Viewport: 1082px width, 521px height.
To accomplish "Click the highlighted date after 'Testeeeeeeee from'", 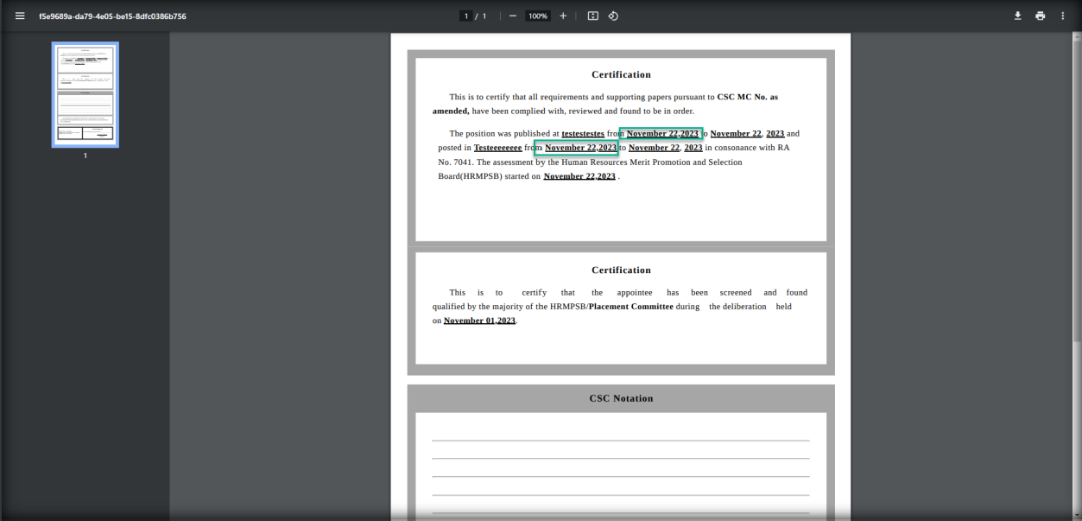I will coord(577,148).
